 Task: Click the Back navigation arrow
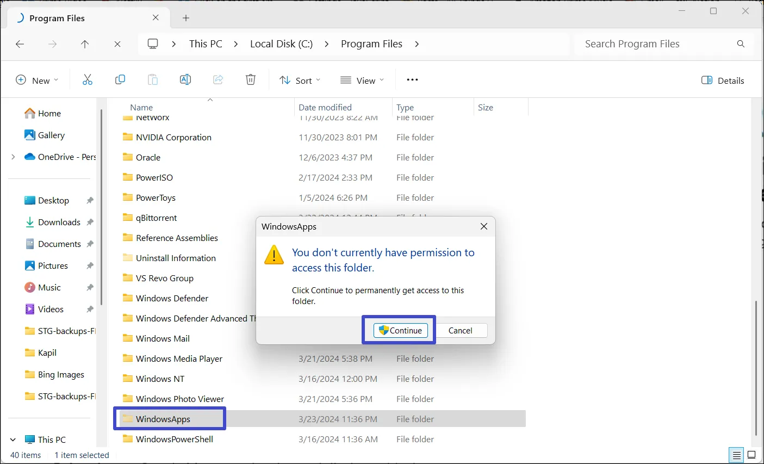click(20, 44)
